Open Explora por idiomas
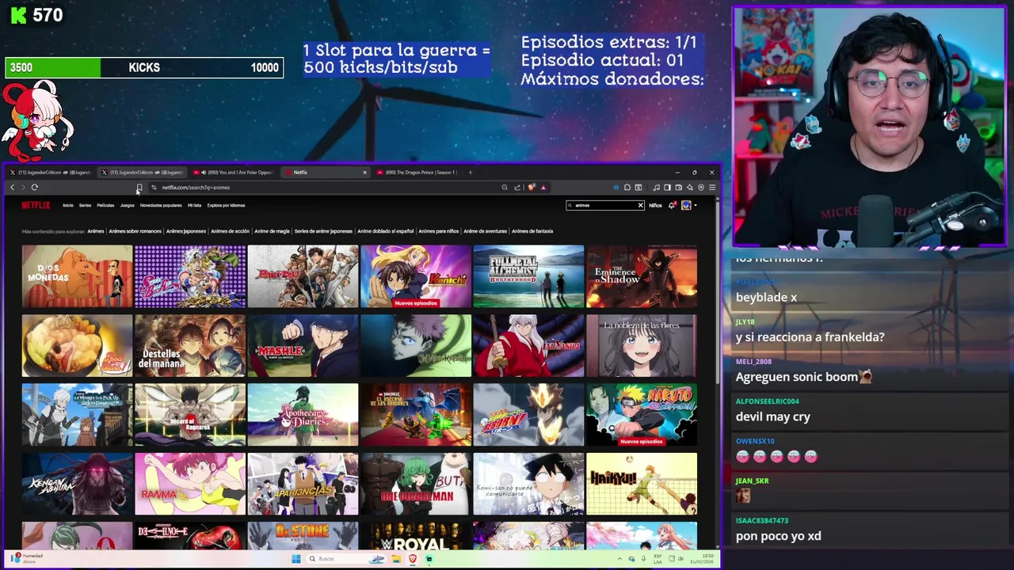 pyautogui.click(x=226, y=205)
